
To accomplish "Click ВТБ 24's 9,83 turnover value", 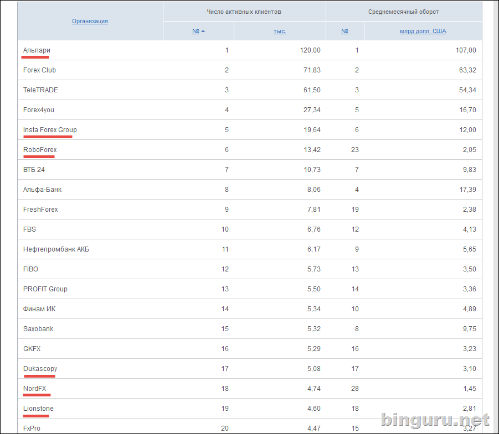I will pos(470,170).
